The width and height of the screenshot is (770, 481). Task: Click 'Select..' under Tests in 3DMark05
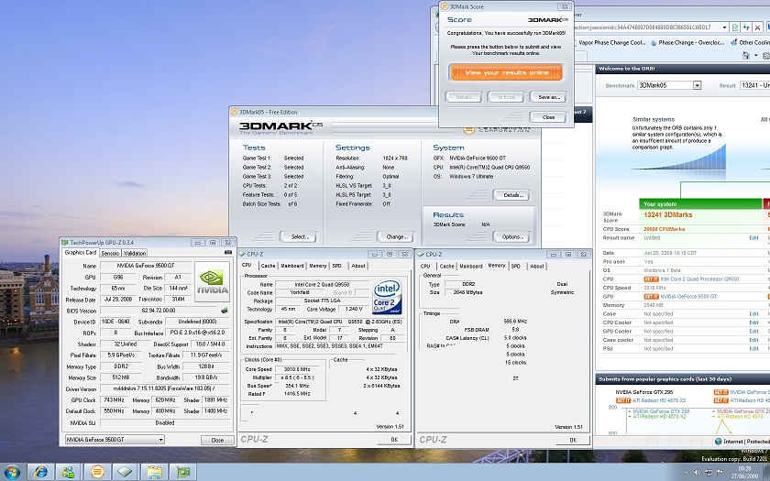(299, 236)
